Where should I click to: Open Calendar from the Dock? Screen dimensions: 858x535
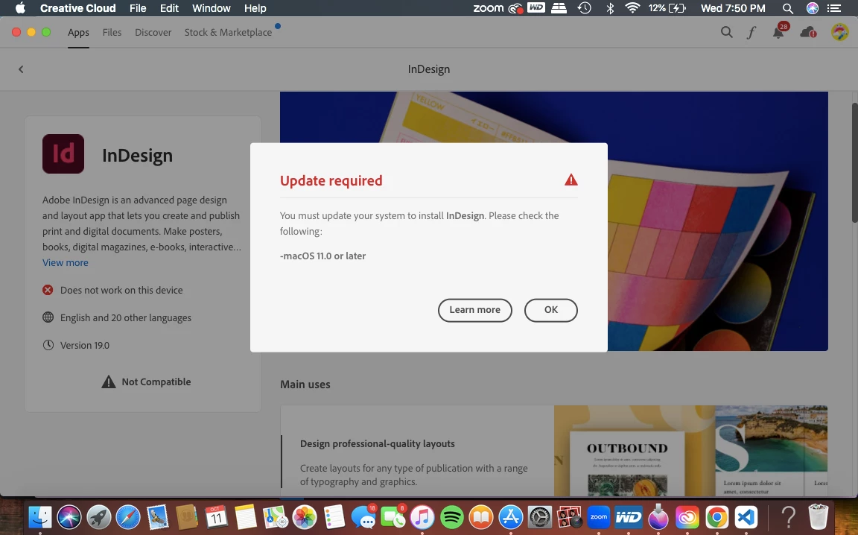tap(216, 517)
